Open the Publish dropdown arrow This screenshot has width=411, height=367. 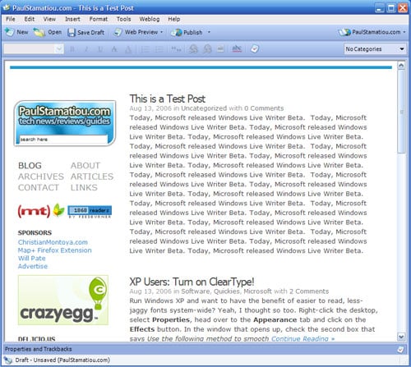pyautogui.click(x=209, y=32)
